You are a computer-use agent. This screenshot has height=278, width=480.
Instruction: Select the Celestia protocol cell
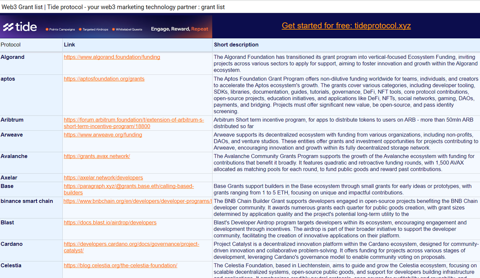pyautogui.click(x=31, y=270)
